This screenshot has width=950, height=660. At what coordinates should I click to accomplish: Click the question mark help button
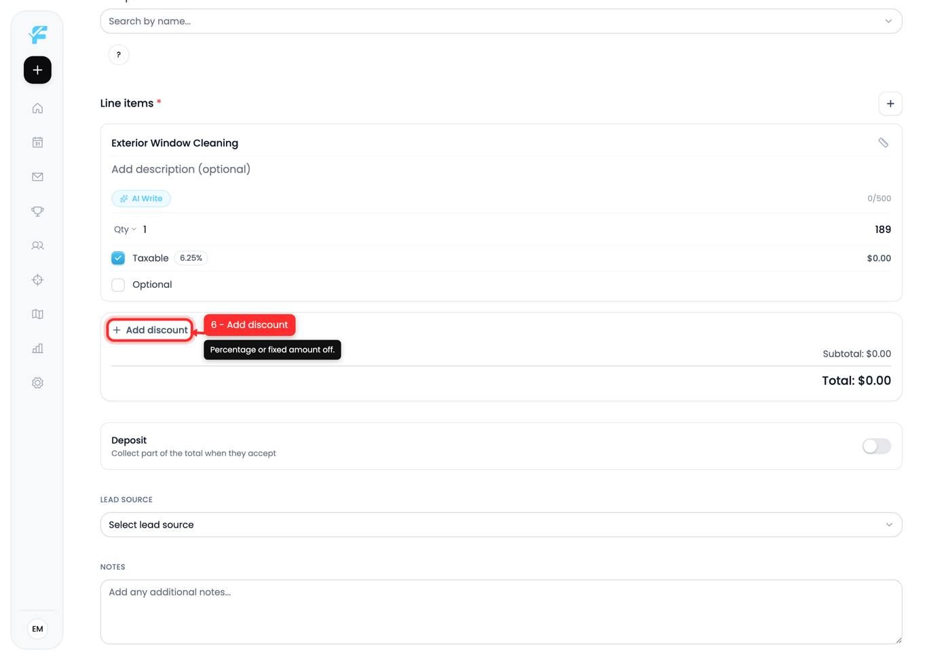pos(119,55)
